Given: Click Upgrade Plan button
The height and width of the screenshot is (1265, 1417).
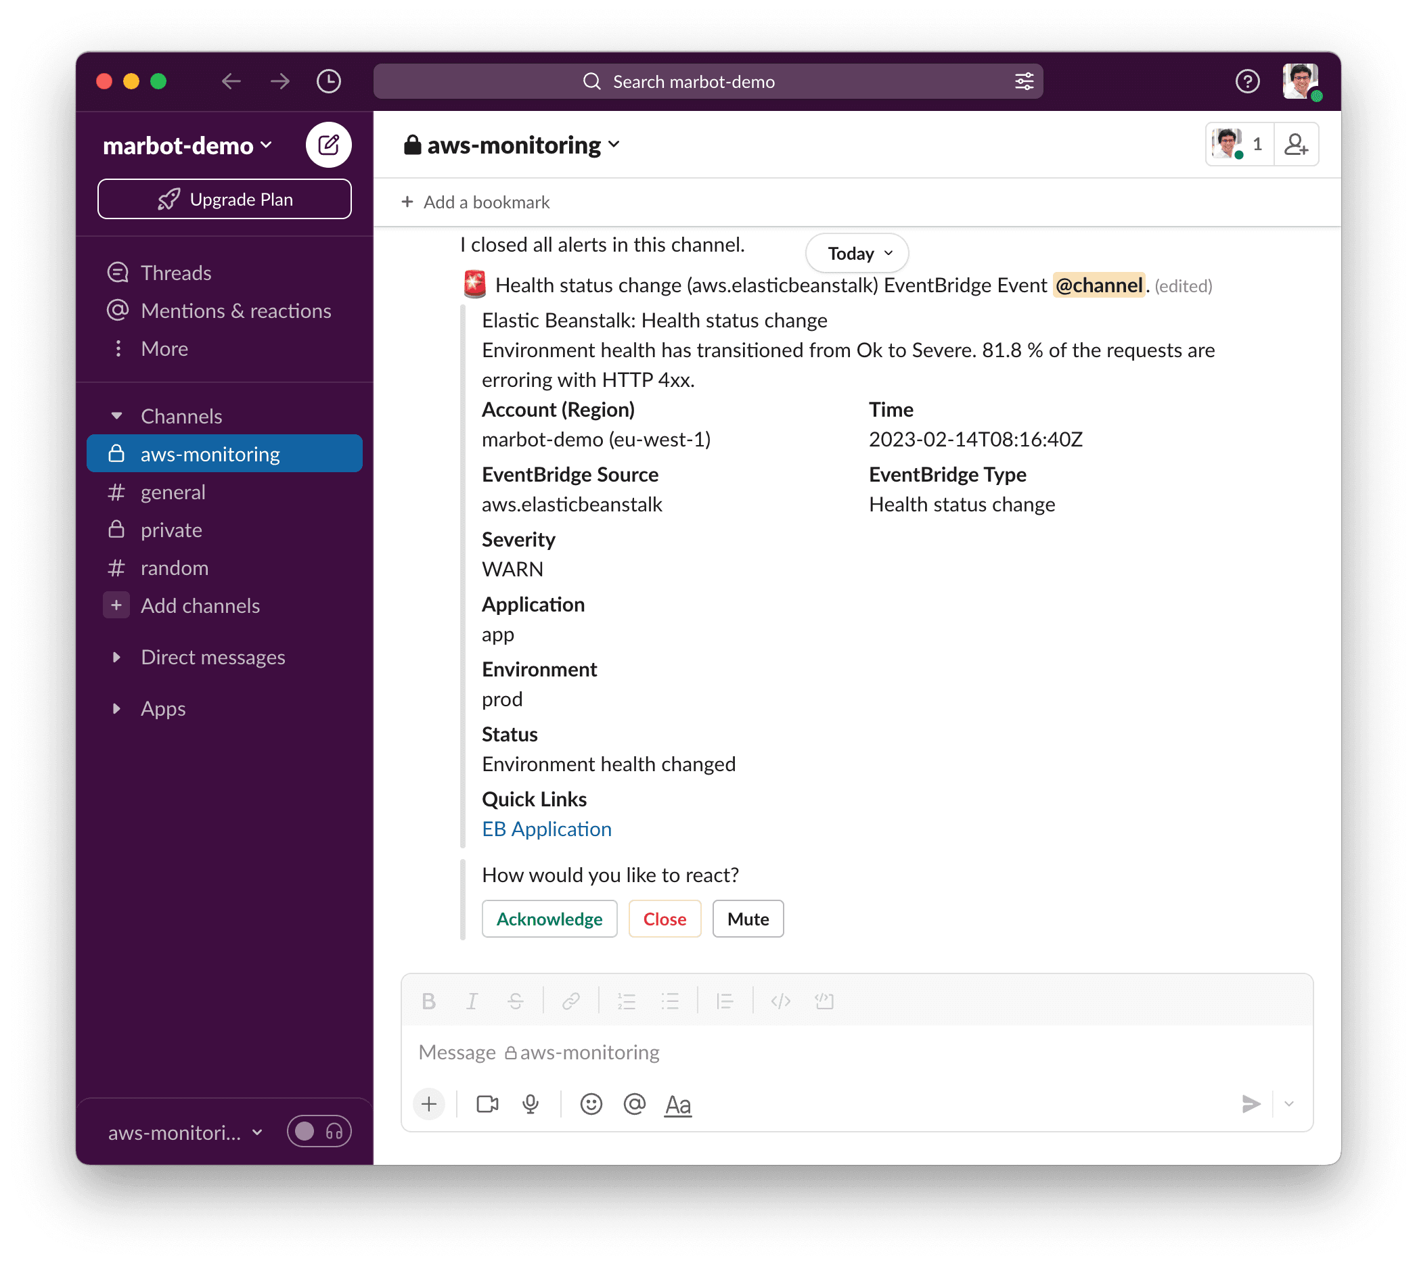Looking at the screenshot, I should pos(225,200).
